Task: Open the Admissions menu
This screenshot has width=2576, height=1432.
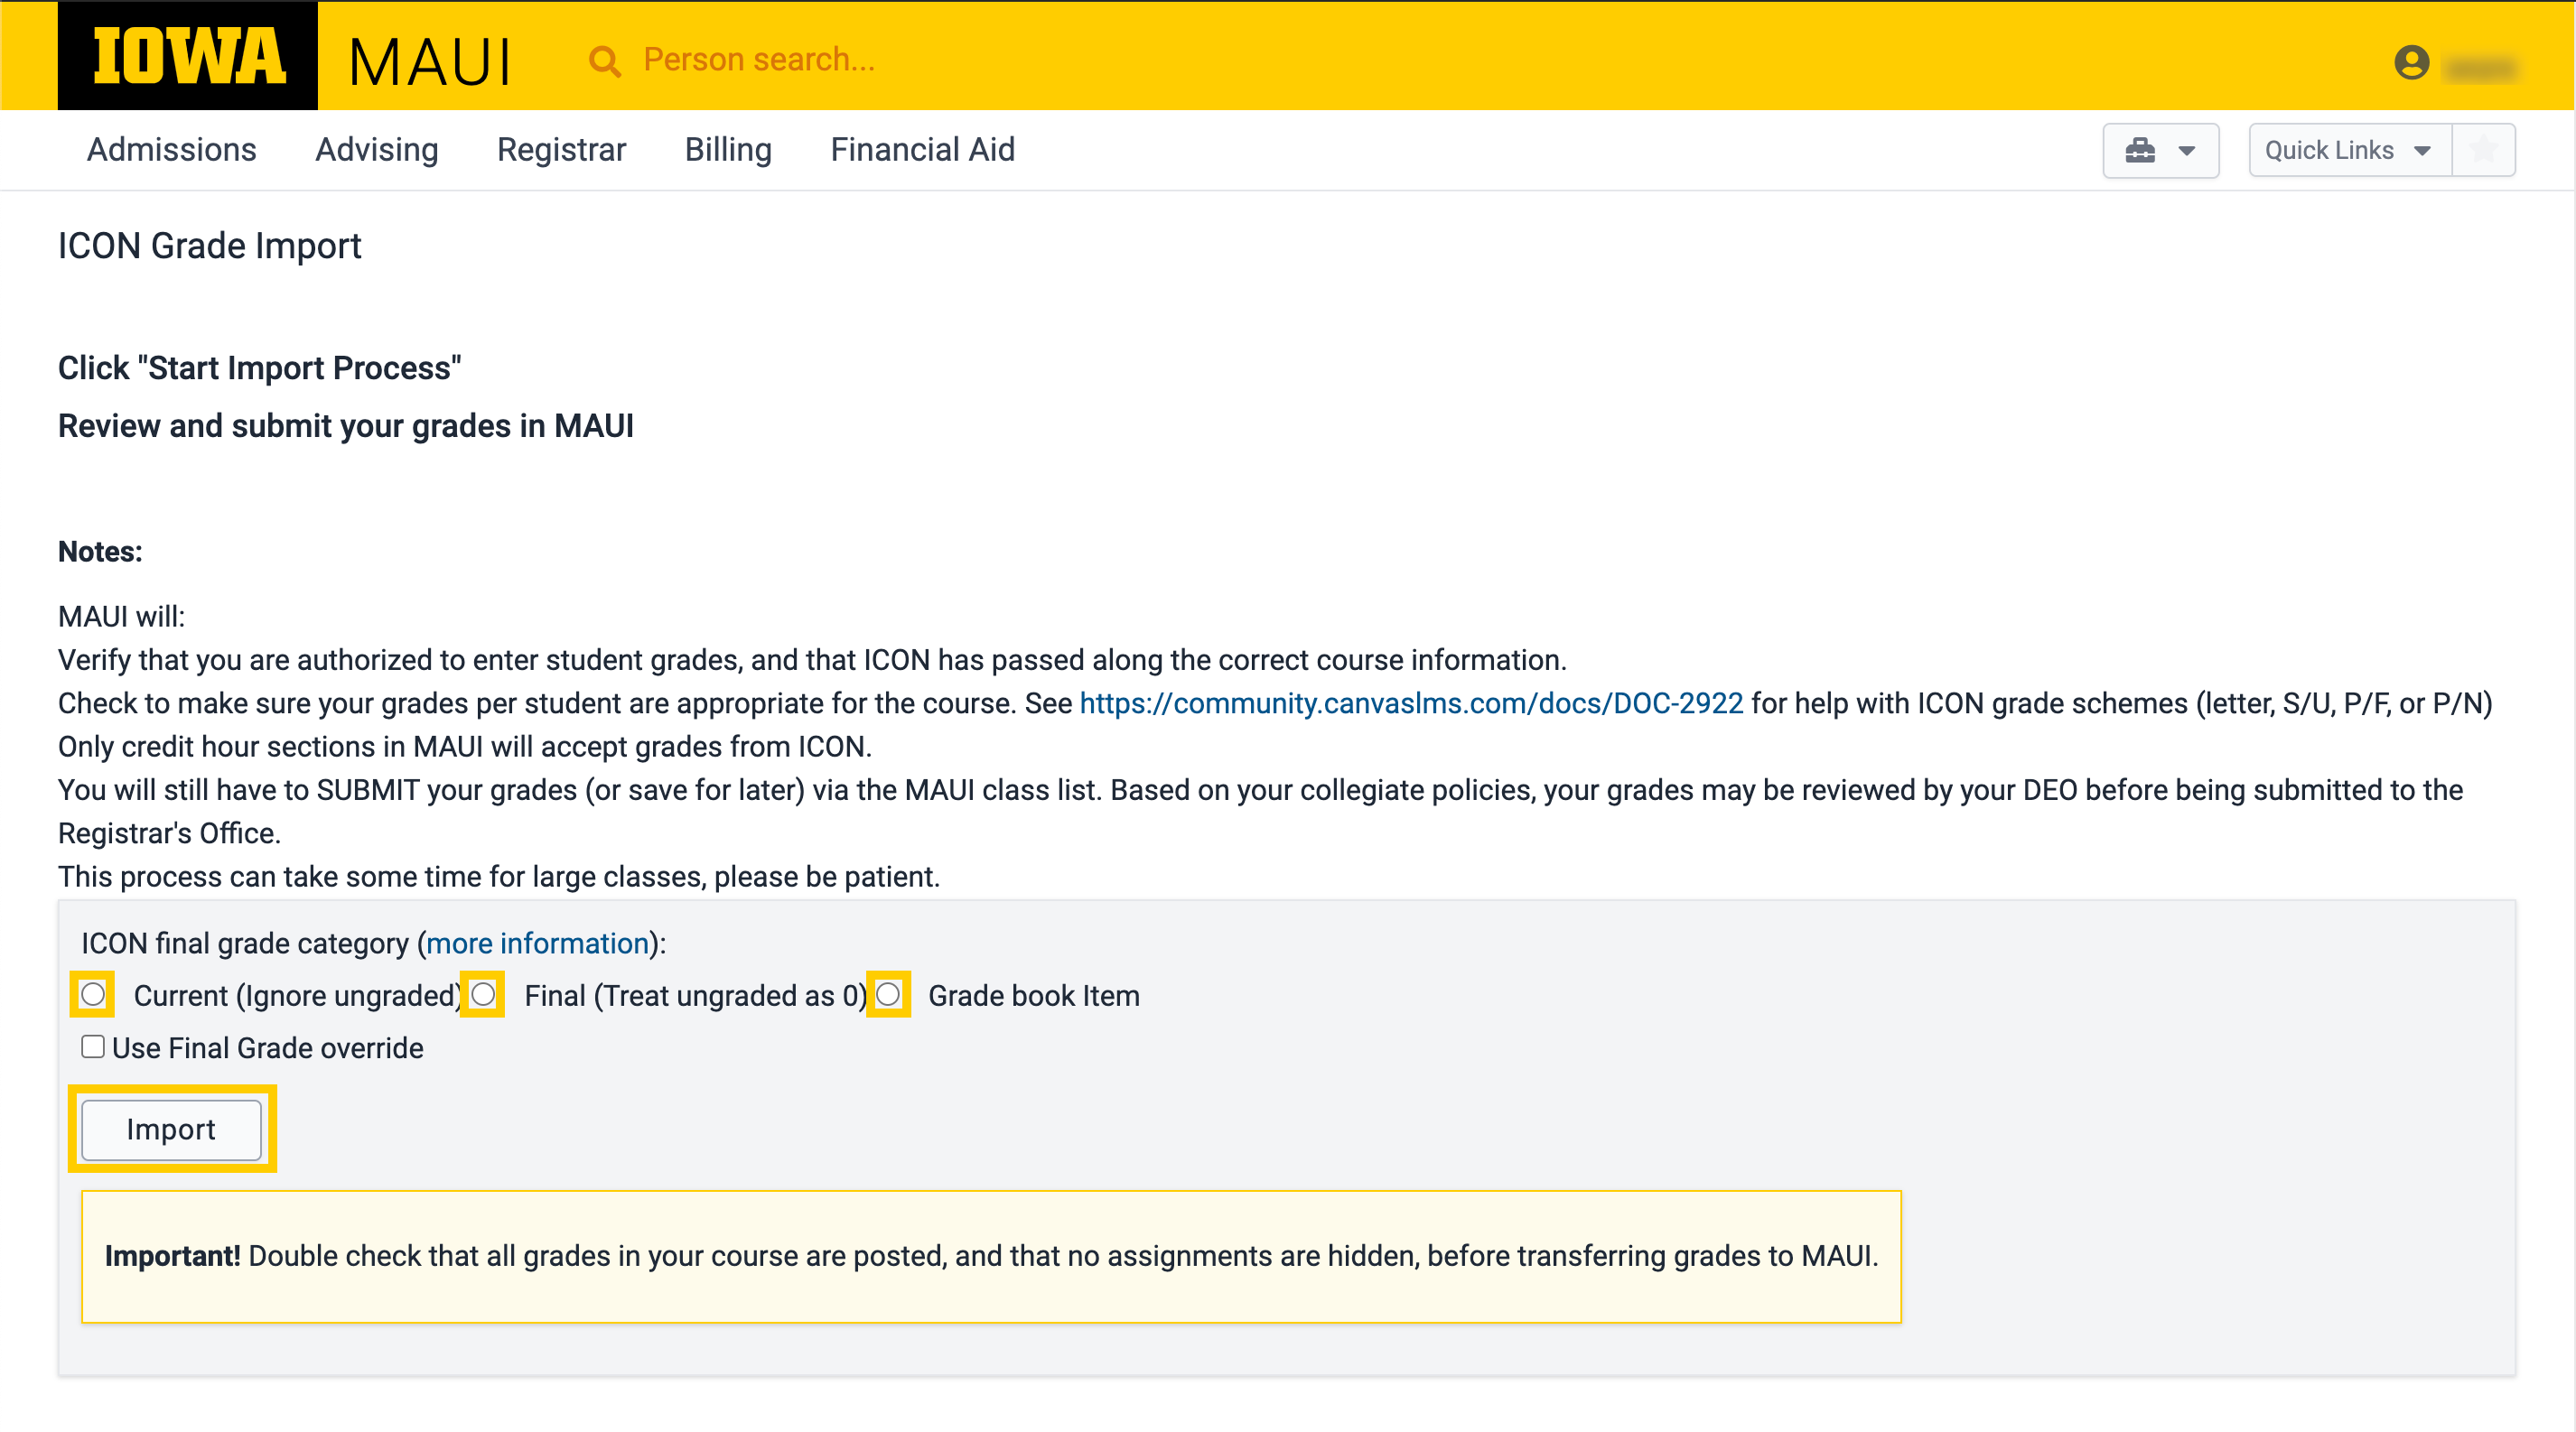Action: [171, 149]
